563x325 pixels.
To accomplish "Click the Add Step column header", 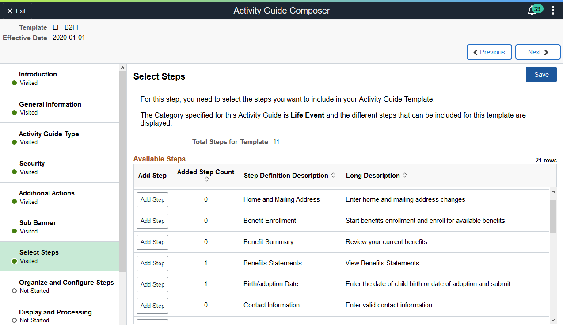I will (152, 176).
